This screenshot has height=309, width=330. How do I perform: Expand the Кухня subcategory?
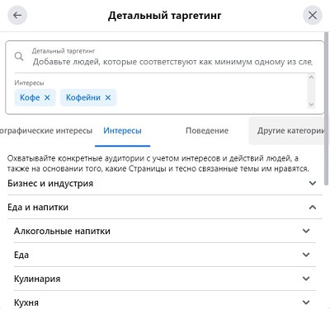[165, 302]
